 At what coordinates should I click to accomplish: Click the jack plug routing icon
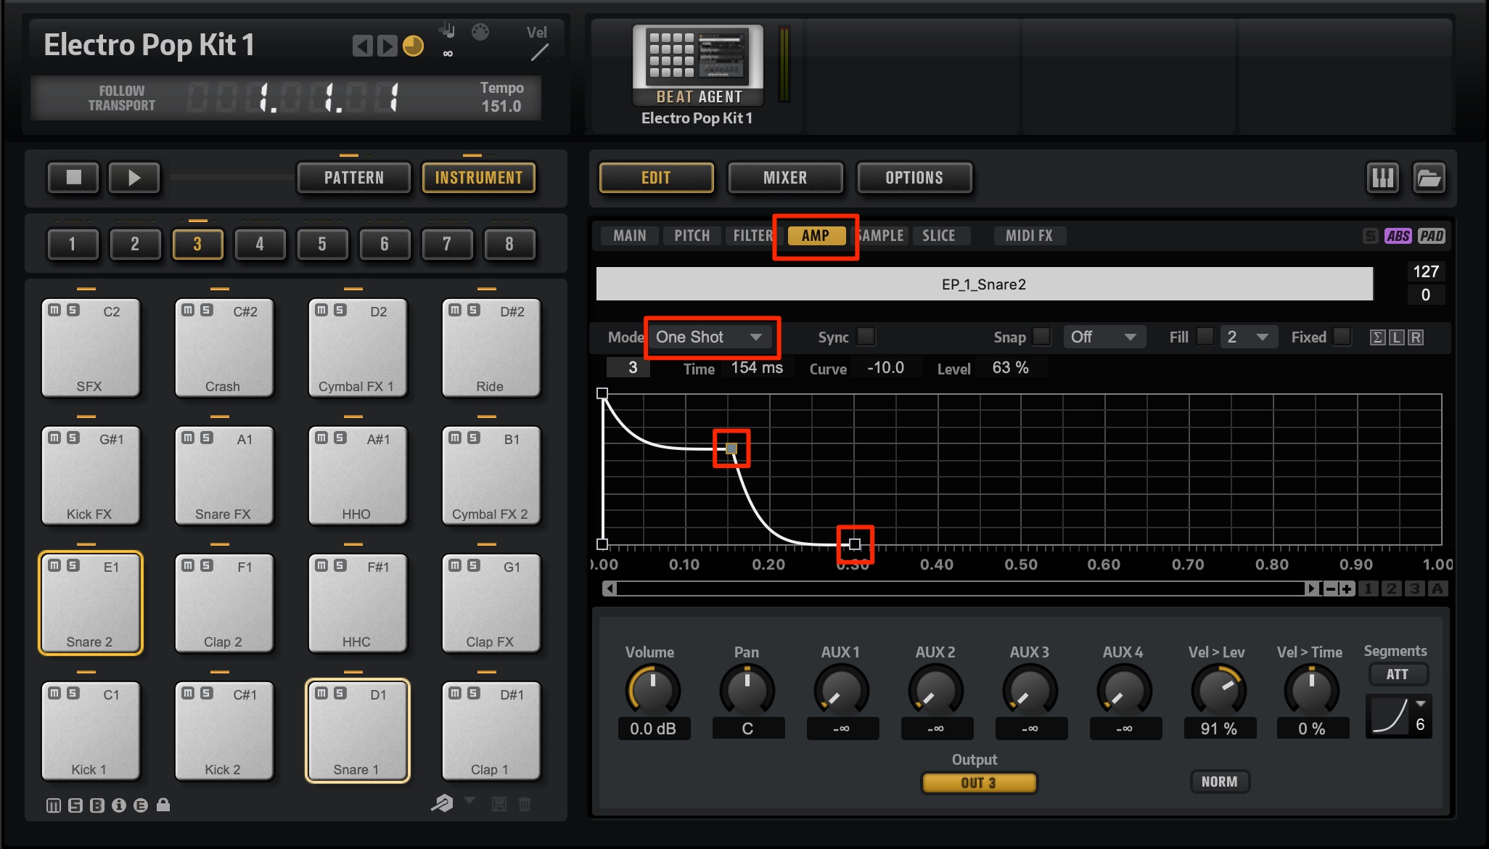[x=442, y=803]
